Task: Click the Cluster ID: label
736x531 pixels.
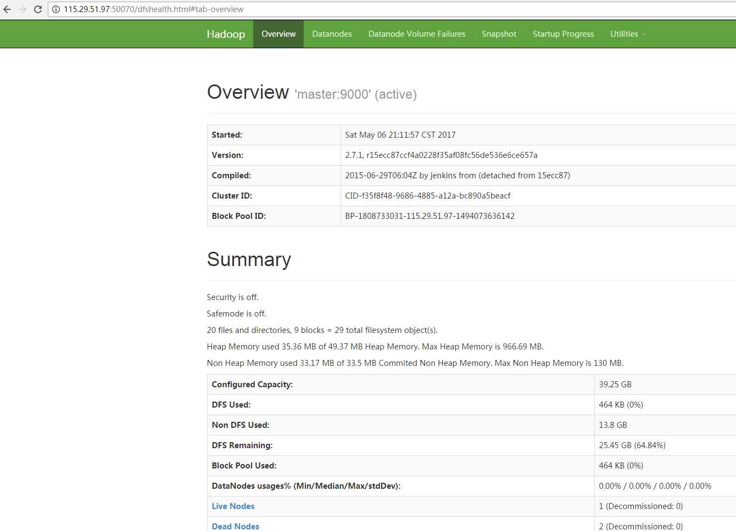Action: (x=232, y=196)
